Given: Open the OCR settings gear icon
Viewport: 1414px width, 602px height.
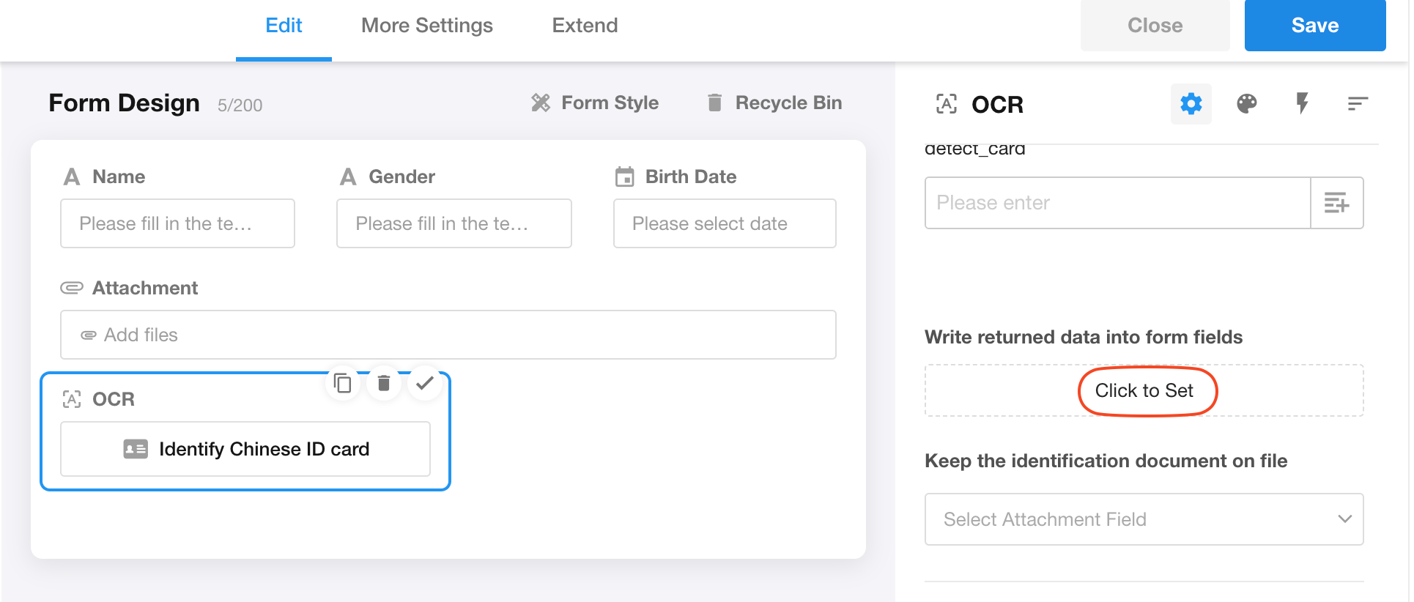Looking at the screenshot, I should point(1191,104).
